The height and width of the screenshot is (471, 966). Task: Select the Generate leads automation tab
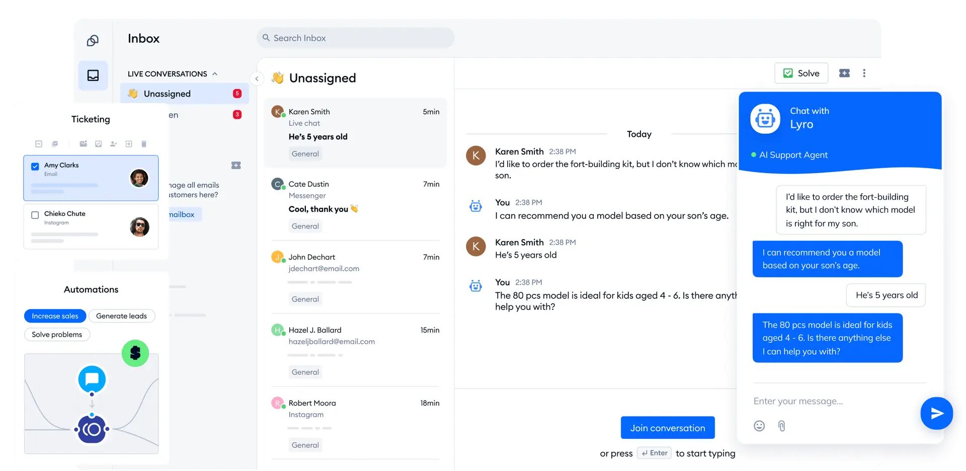(122, 316)
